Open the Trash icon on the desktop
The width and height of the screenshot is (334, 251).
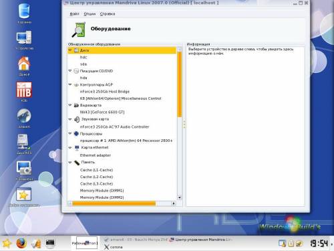tap(24, 11)
